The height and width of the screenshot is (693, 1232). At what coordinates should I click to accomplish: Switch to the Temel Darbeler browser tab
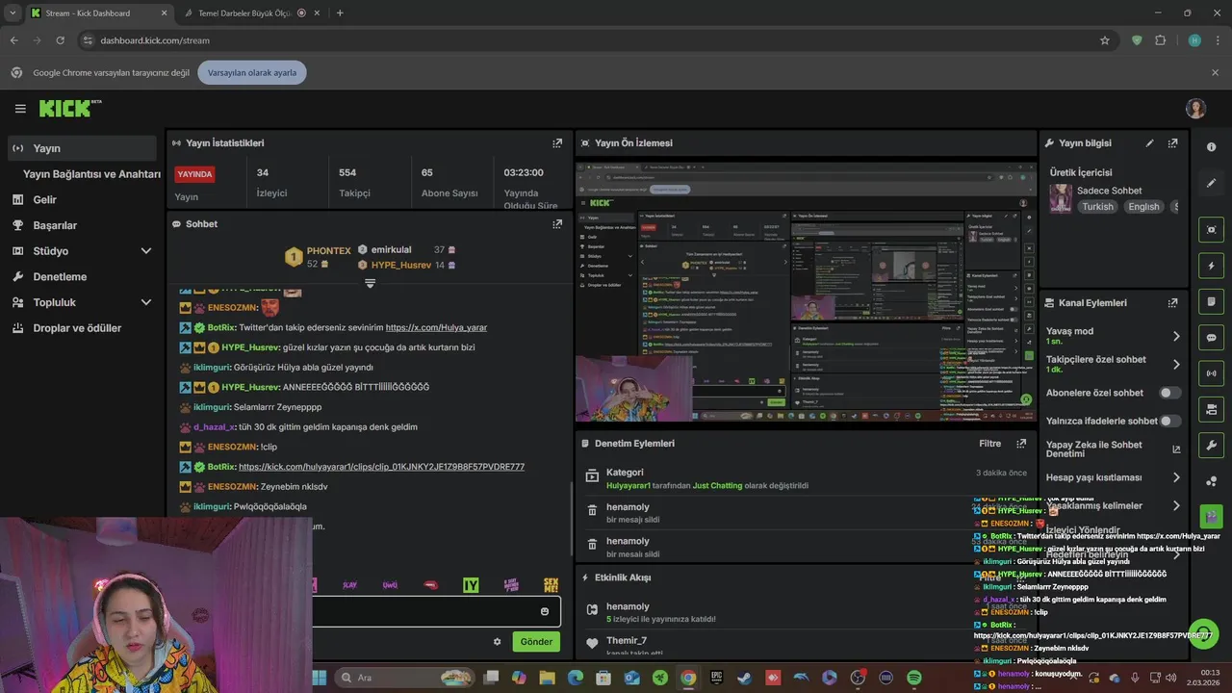click(251, 13)
